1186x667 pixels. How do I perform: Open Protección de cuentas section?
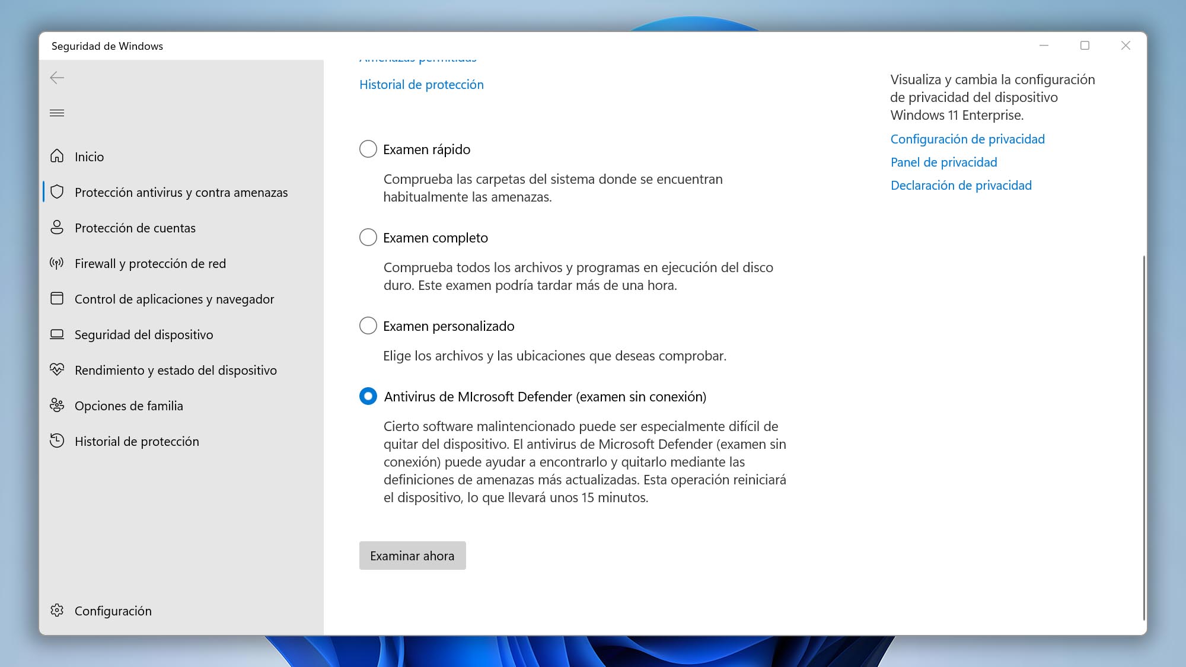tap(181, 228)
